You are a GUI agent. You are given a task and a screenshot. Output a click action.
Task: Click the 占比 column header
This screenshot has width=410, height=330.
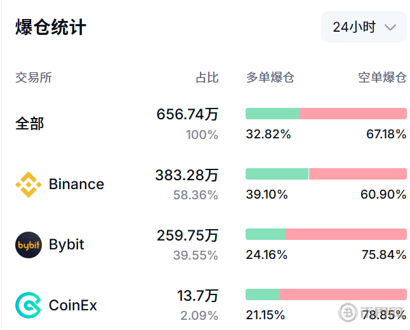pyautogui.click(x=207, y=77)
